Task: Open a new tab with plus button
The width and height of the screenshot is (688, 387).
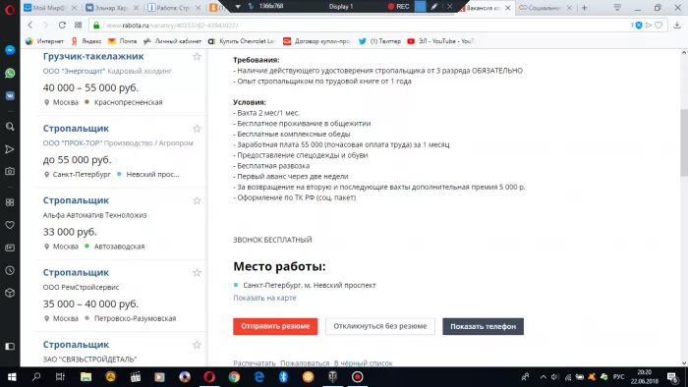Action: point(584,8)
